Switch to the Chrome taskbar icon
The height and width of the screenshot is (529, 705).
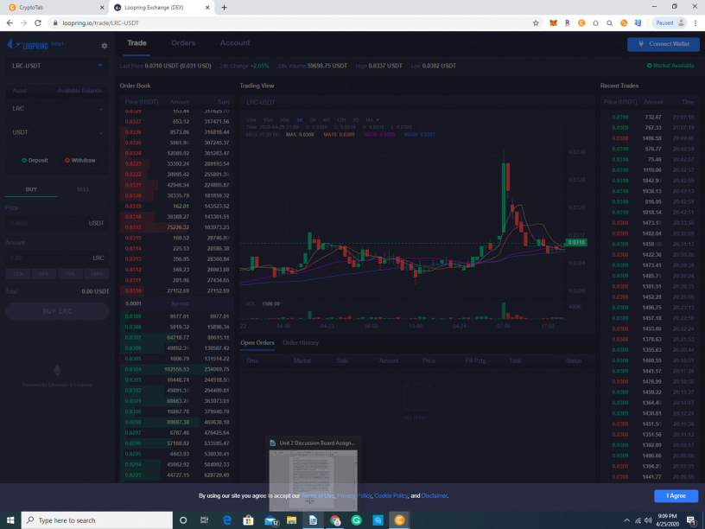point(335,520)
